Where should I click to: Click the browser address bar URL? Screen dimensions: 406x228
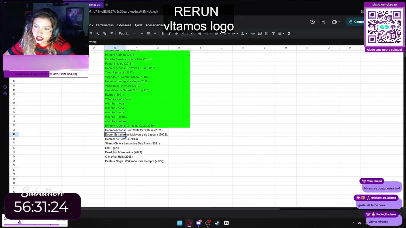[124, 12]
